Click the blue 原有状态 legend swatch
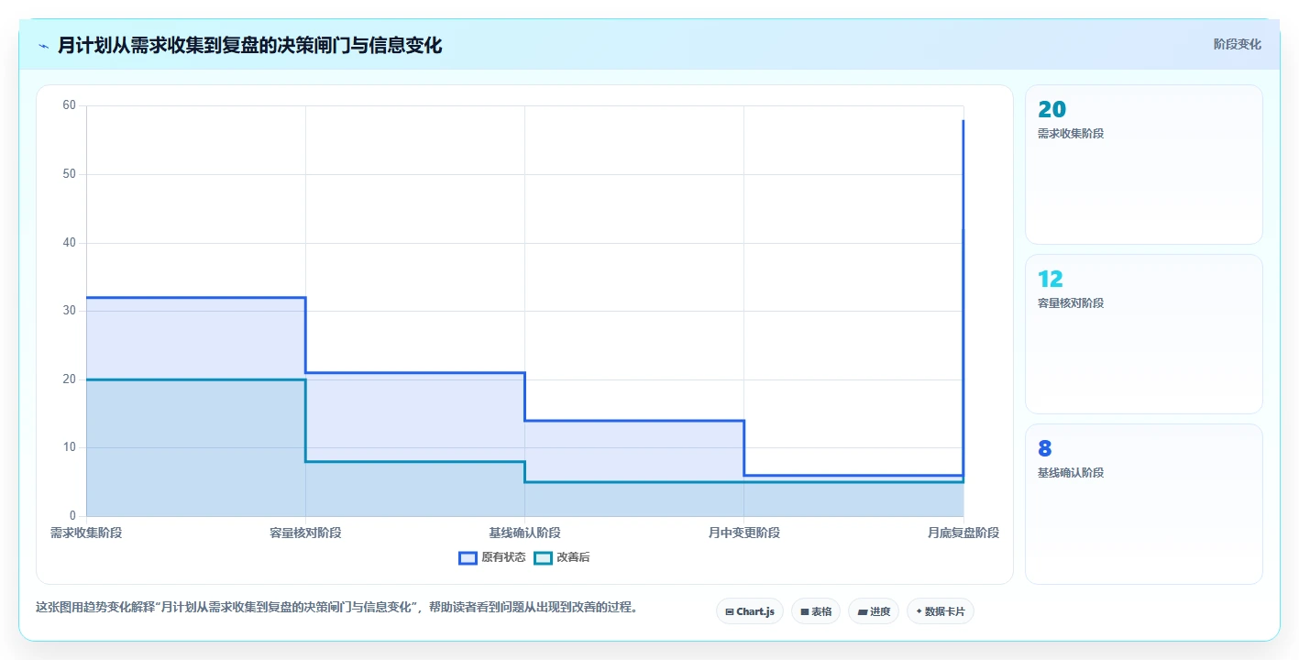The image size is (1299, 660). click(x=468, y=557)
